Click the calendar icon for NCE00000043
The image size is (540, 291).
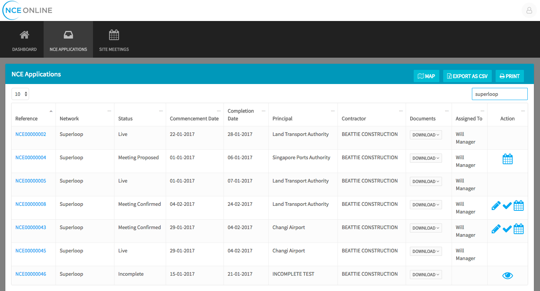pyautogui.click(x=519, y=229)
